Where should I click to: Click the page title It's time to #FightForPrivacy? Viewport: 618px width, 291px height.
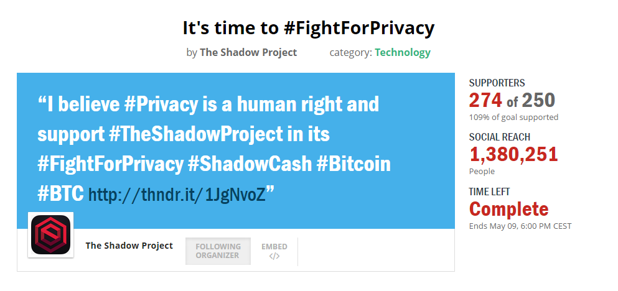309,28
